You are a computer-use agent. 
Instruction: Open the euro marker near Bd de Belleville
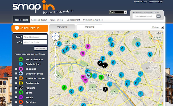coord(122,49)
